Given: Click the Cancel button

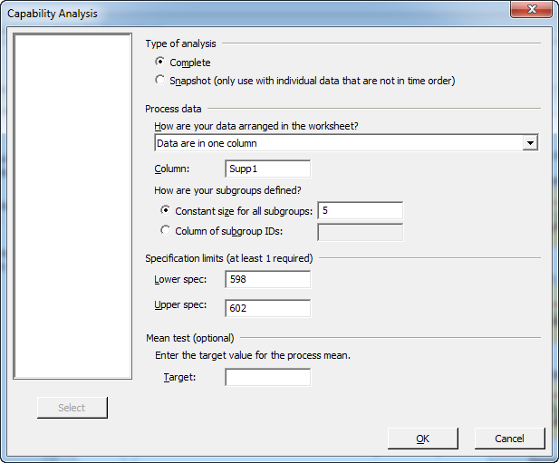Looking at the screenshot, I should coord(509,439).
